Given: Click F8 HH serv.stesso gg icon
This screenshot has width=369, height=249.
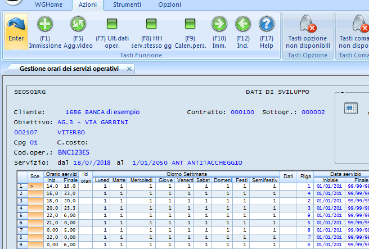Looking at the screenshot, I should click(150, 24).
